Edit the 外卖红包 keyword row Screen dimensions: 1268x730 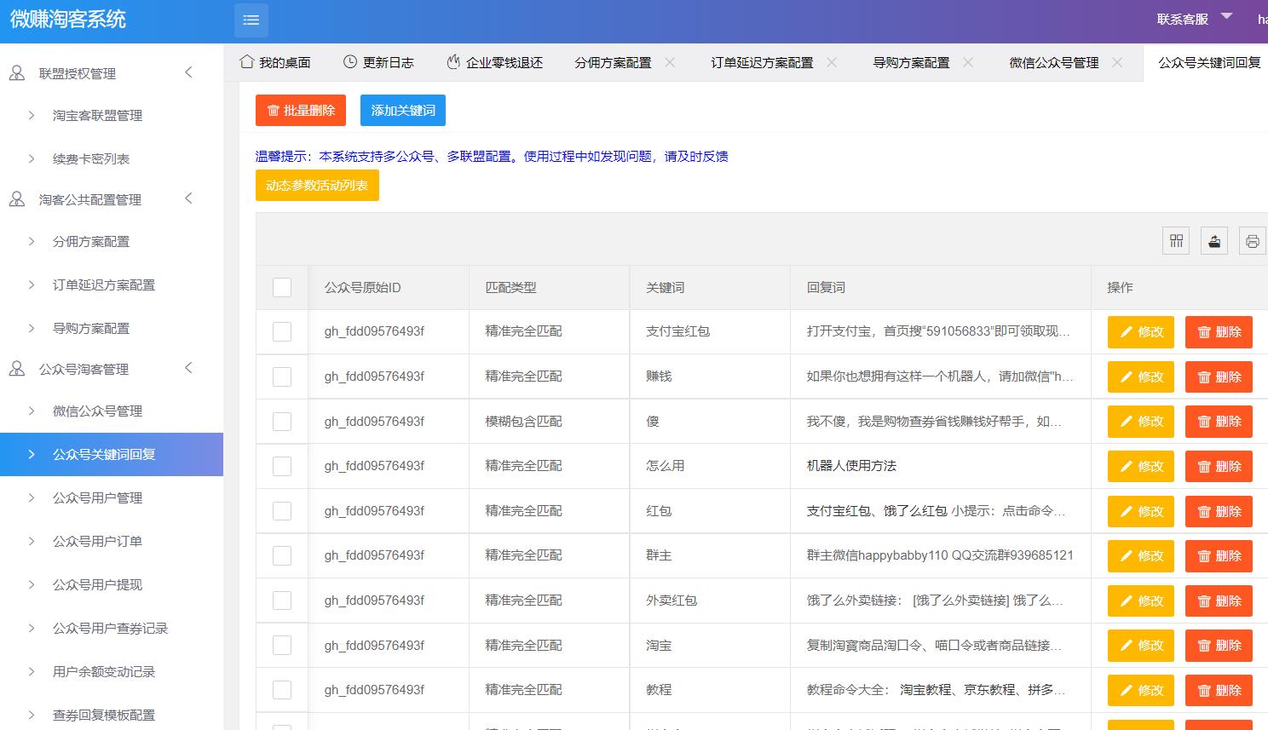pyautogui.click(x=1141, y=601)
